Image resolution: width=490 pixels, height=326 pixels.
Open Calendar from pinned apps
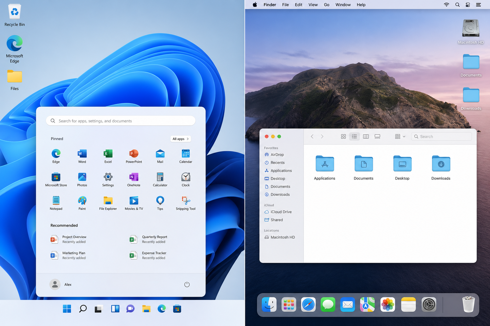[186, 156]
